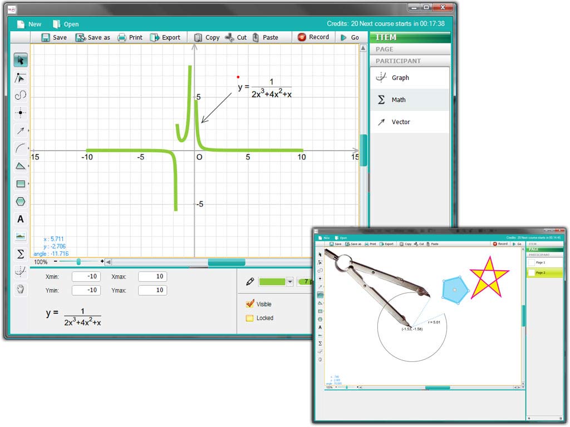
Task: Click Print in the main window toolbar
Action: click(x=130, y=37)
